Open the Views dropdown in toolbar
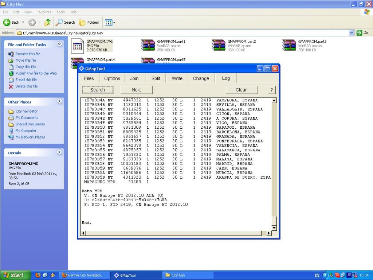Screen dimensions: 373x280 pyautogui.click(x=110, y=22)
